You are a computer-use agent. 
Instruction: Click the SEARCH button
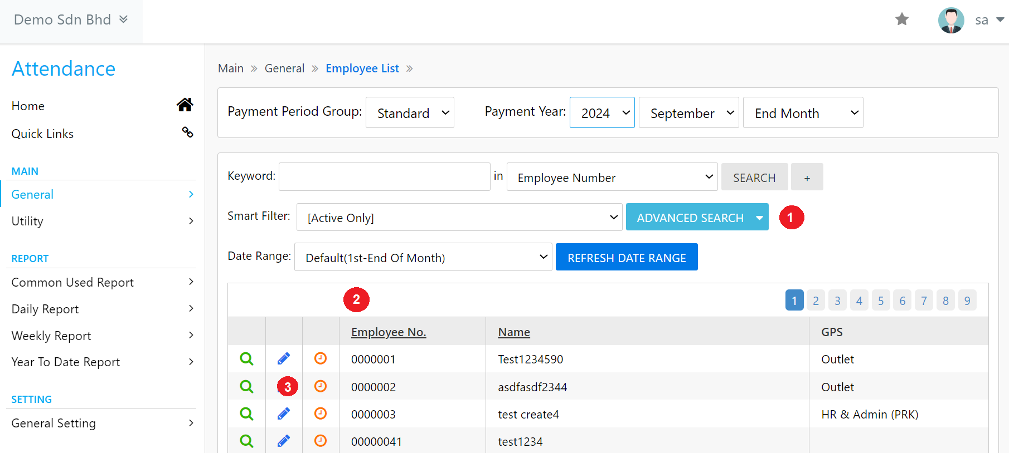pyautogui.click(x=754, y=177)
